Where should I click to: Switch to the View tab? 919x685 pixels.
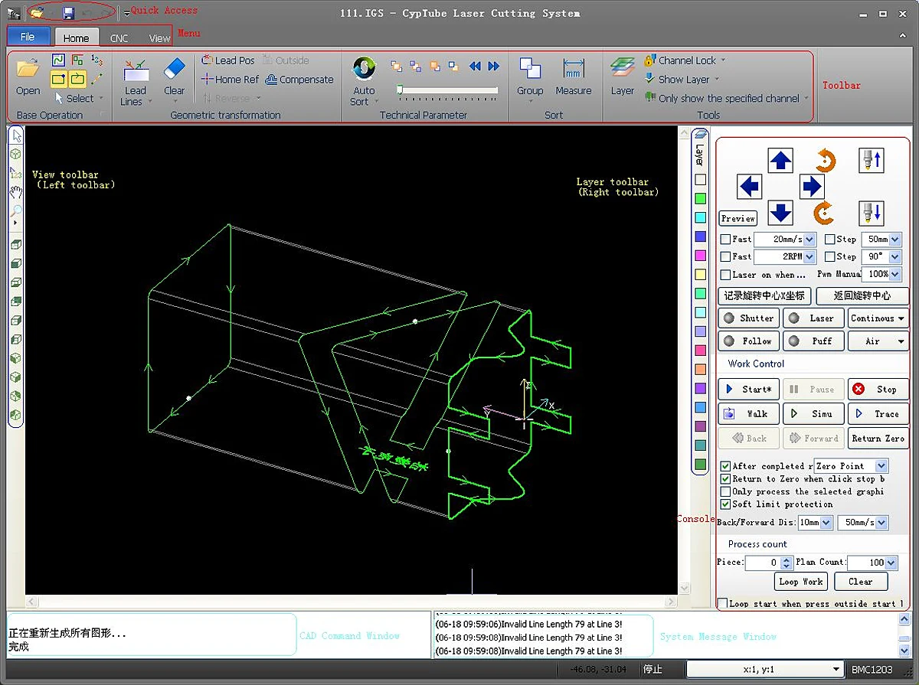point(159,38)
